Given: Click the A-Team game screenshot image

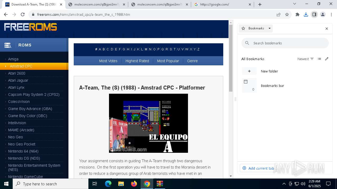Looking at the screenshot, I should point(148,123).
